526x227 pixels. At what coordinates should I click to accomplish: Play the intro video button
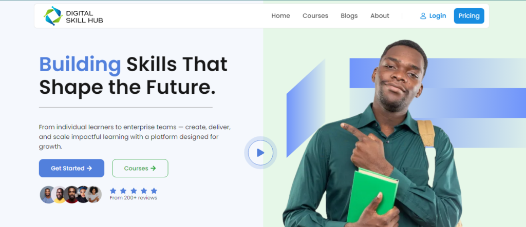(260, 153)
